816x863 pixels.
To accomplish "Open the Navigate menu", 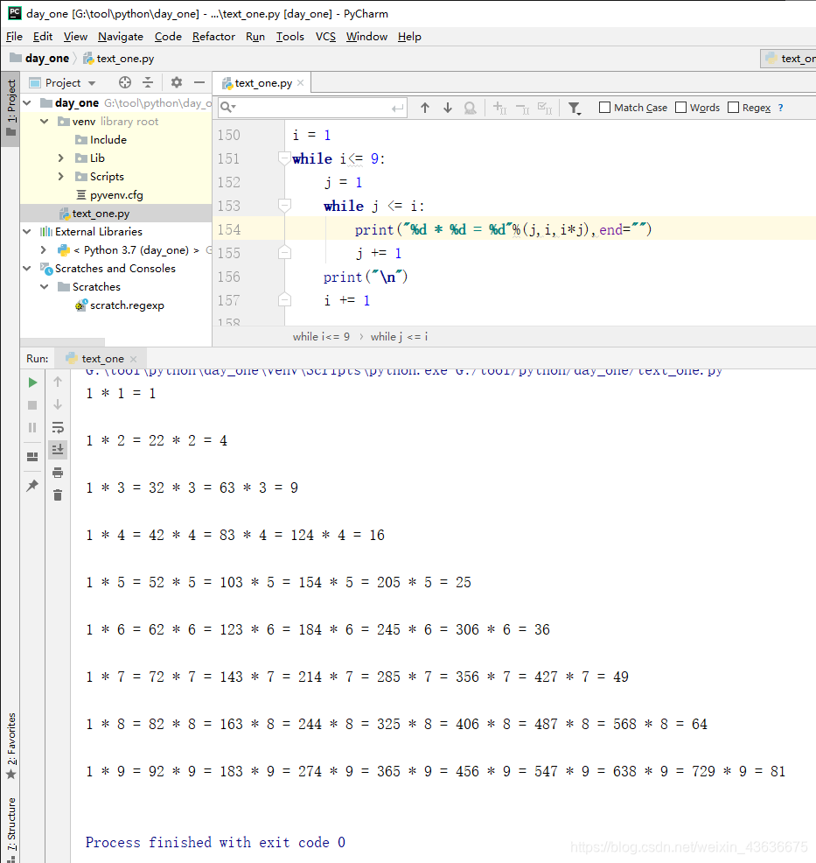I will (121, 37).
